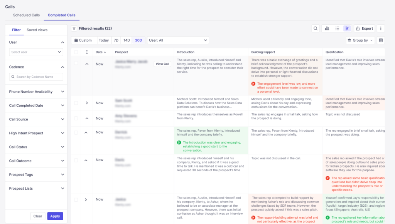Open the three-dot more options menu

(x=381, y=28)
